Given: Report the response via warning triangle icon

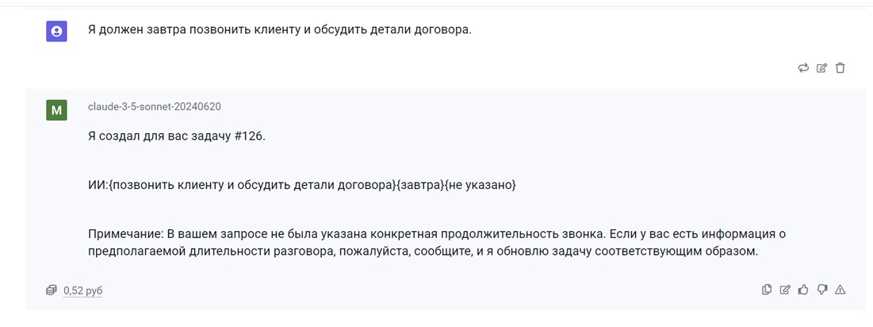Looking at the screenshot, I should [x=840, y=289].
